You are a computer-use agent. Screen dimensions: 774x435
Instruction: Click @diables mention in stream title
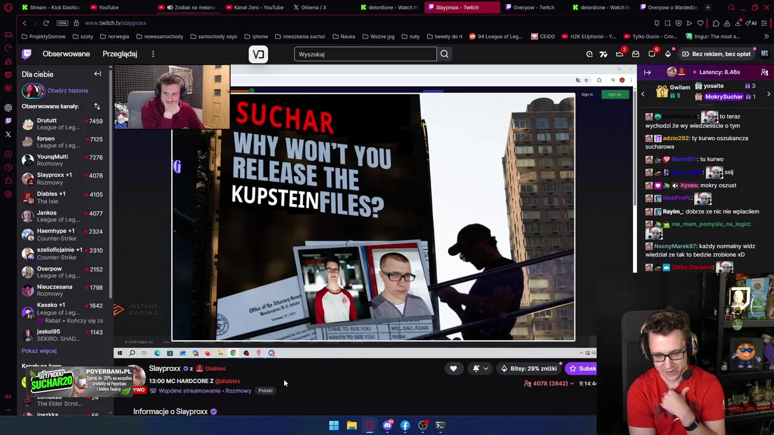(228, 381)
